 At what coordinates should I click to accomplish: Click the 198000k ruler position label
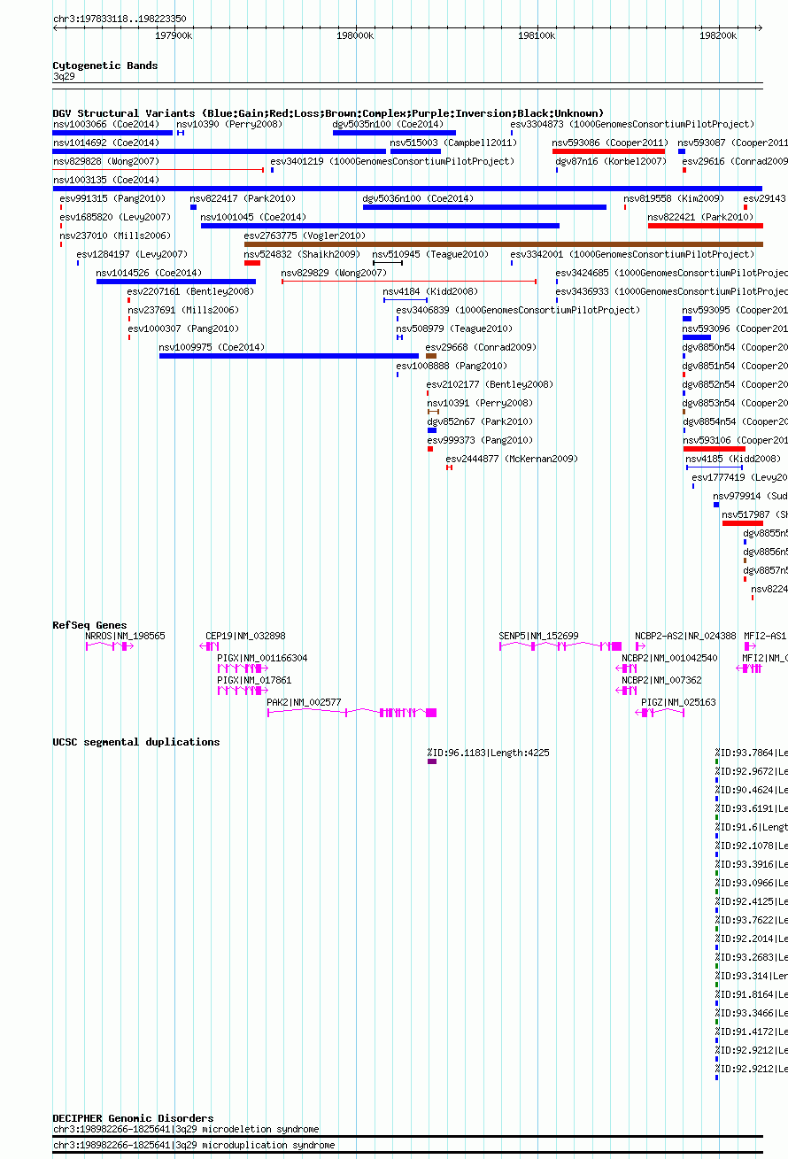tap(355, 35)
